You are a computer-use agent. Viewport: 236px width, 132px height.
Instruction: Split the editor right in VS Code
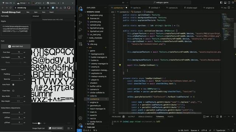(x=229, y=8)
